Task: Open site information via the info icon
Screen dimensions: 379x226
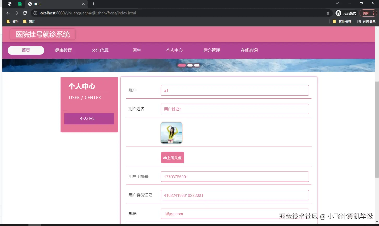Action: (x=35, y=13)
